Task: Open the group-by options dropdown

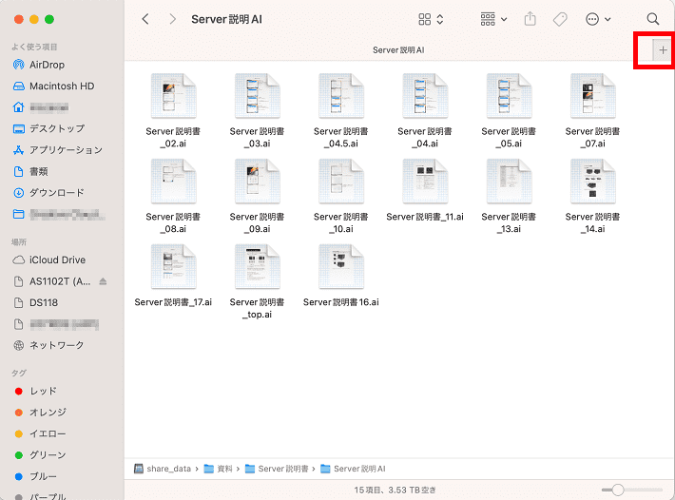Action: 493,19
